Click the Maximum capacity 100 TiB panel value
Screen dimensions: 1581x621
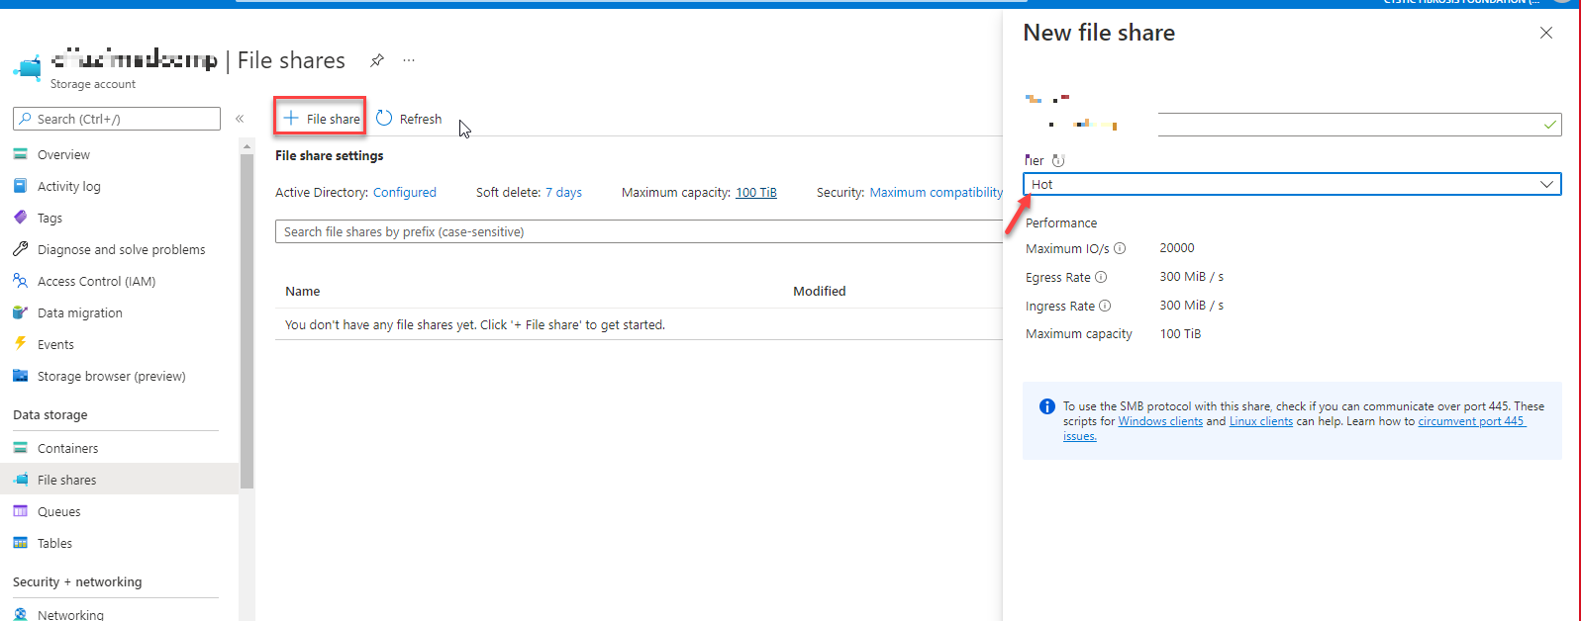(1180, 334)
